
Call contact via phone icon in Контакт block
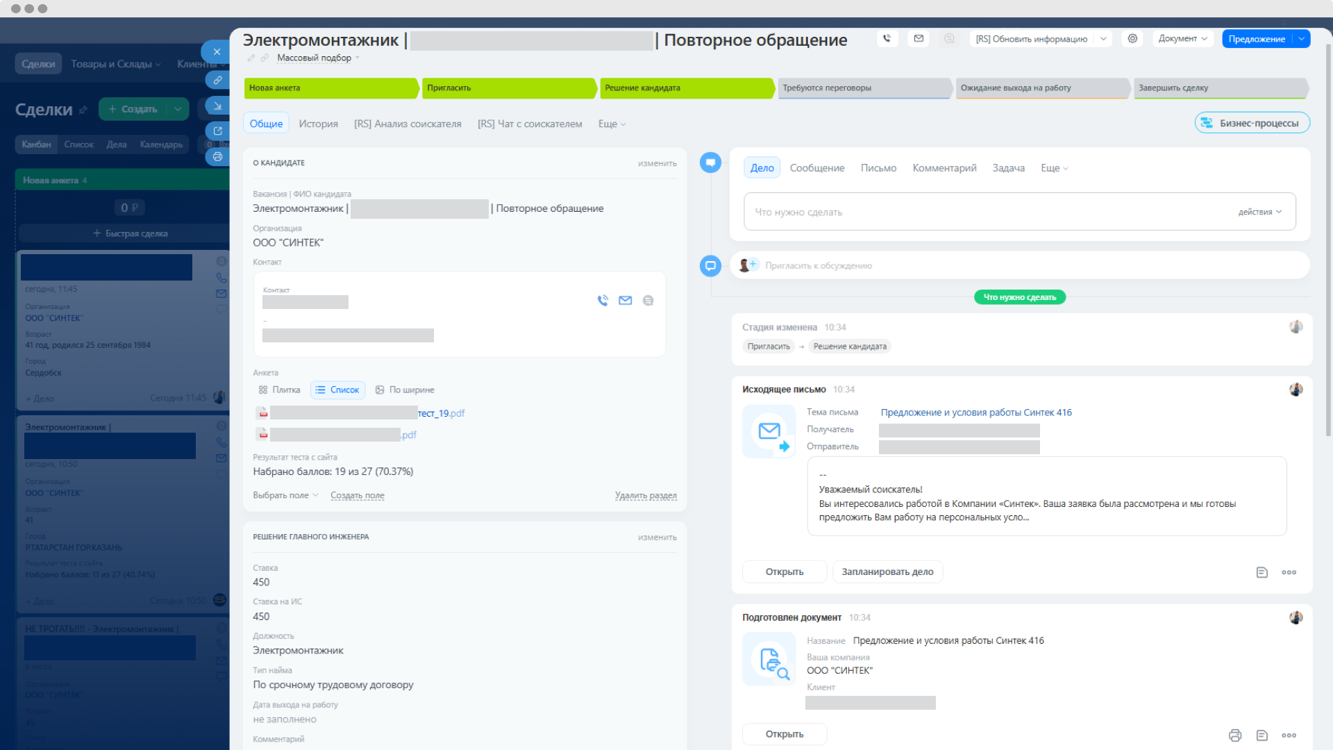point(603,301)
